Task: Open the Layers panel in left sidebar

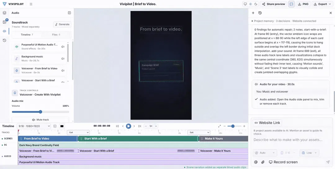Action: 4,13
